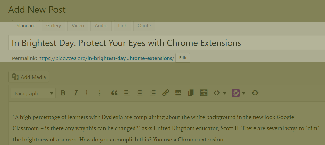Click the refresh arrows icon in toolbar
The height and width of the screenshot is (145, 325).
255,93
